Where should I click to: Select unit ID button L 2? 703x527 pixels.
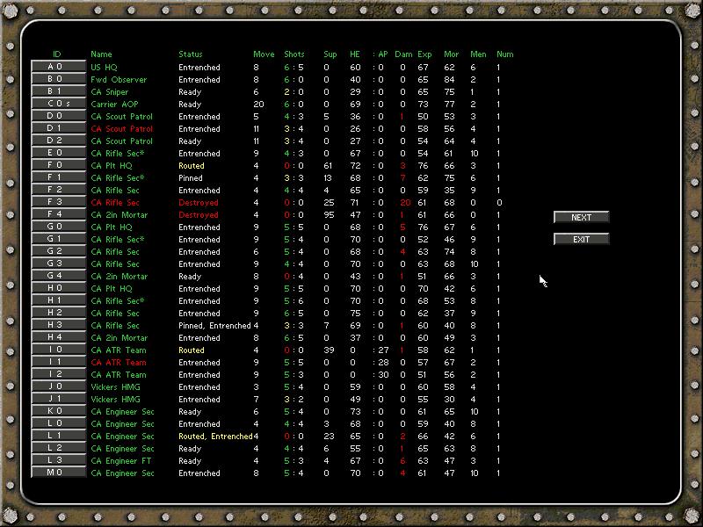click(58, 448)
